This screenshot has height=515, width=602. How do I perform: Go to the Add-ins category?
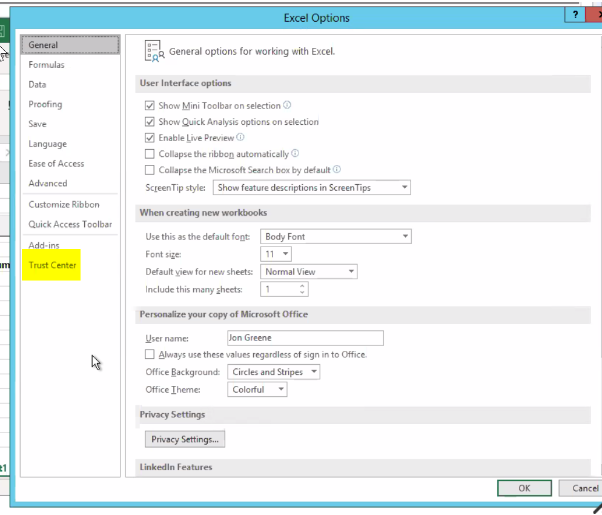tap(70, 245)
